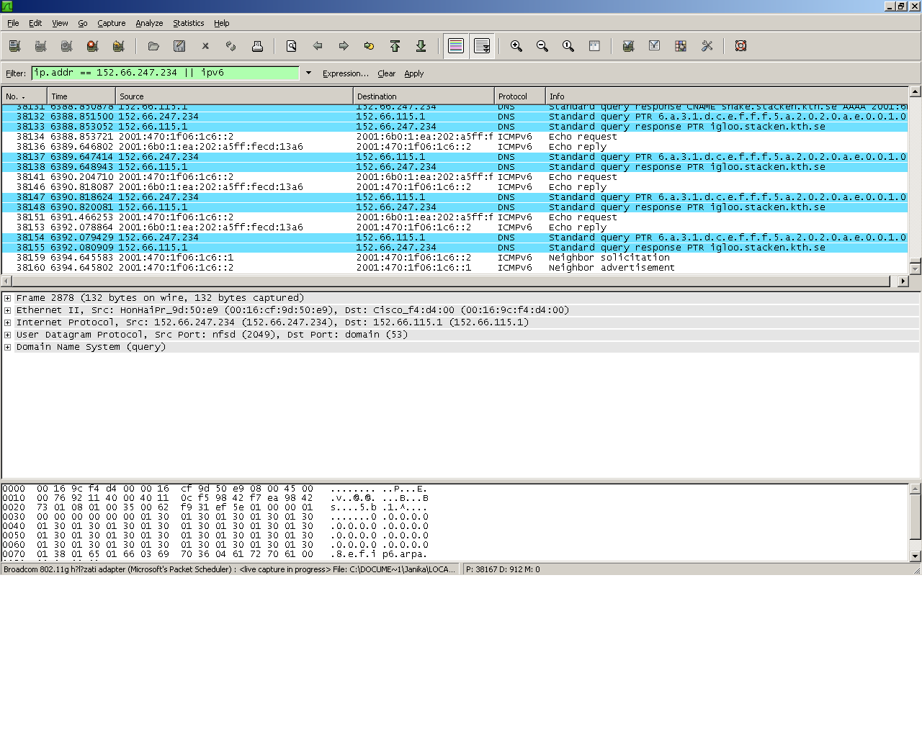Viewport: 922px width, 737px height.
Task: Open the filter history dropdown
Action: pos(308,73)
